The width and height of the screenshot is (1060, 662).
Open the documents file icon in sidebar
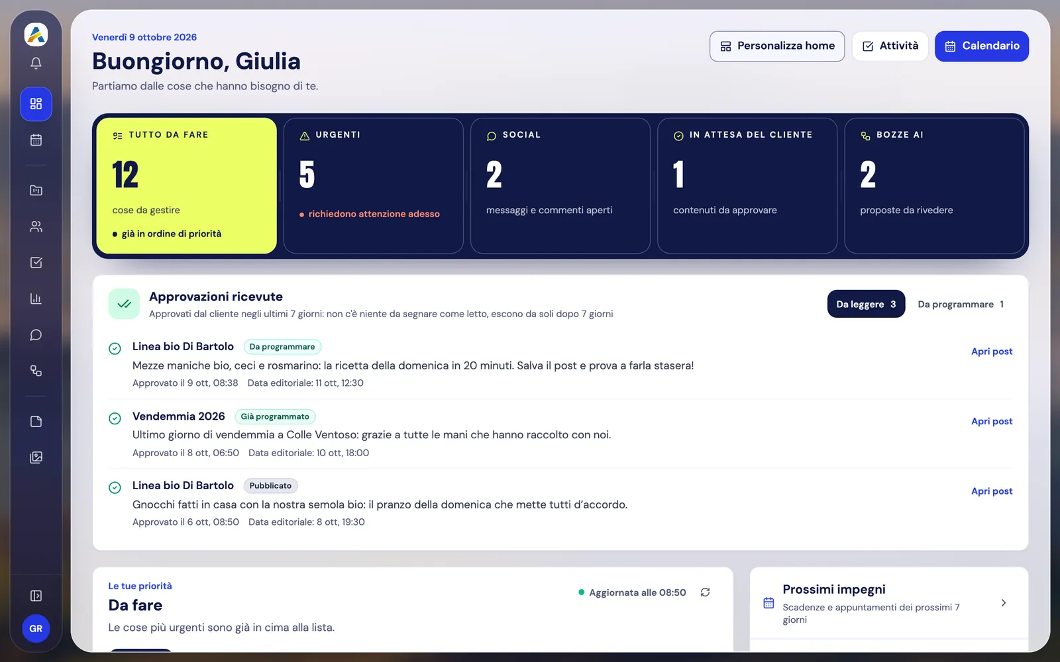[x=36, y=422]
